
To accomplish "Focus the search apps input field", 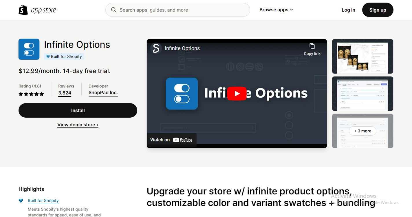I will pyautogui.click(x=178, y=10).
